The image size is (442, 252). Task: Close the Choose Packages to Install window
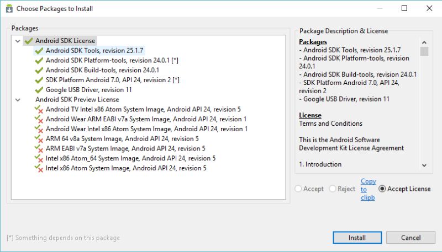pos(429,8)
